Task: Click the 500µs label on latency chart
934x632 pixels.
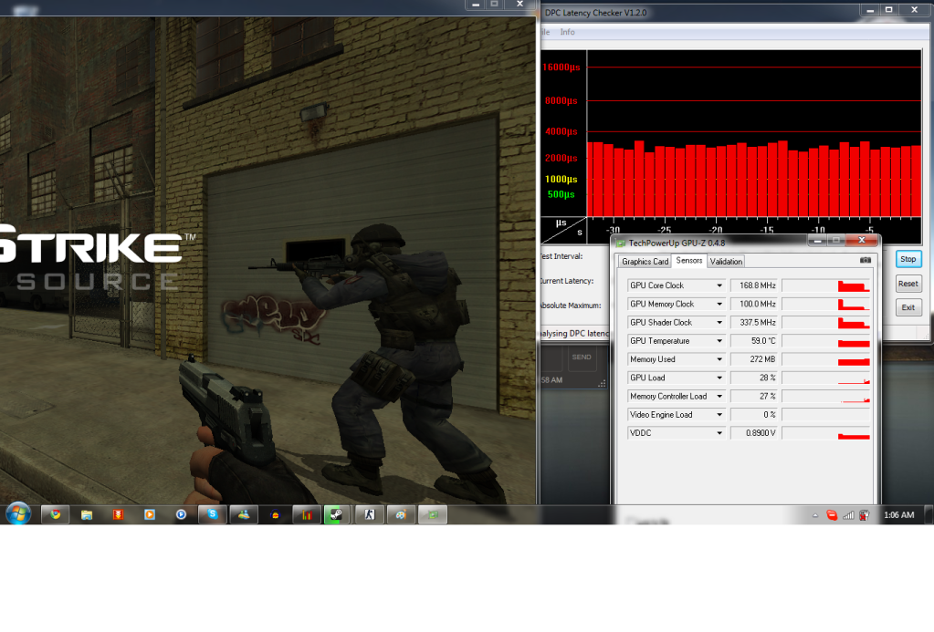Action: tap(561, 194)
